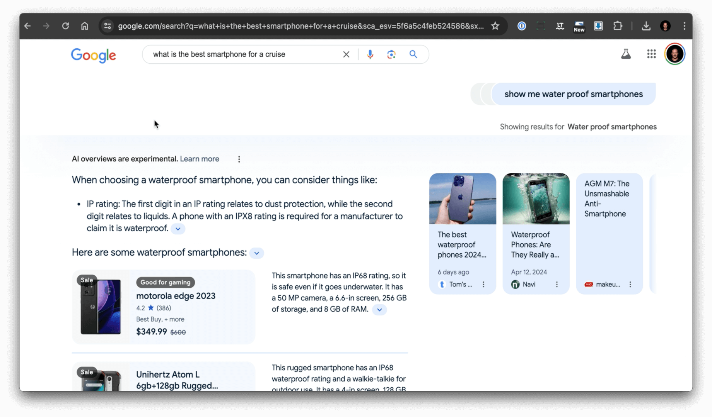Submit search with the magnifier icon

pyautogui.click(x=413, y=54)
